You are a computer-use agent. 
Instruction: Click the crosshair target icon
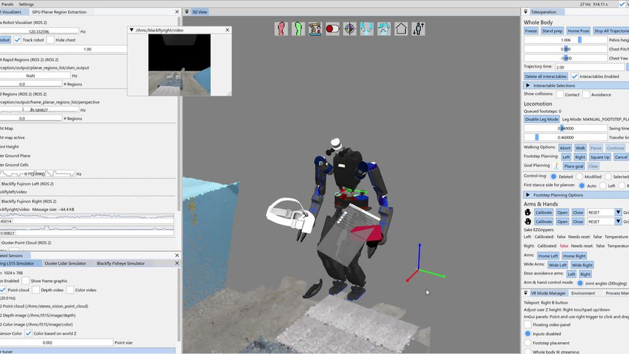point(350,29)
